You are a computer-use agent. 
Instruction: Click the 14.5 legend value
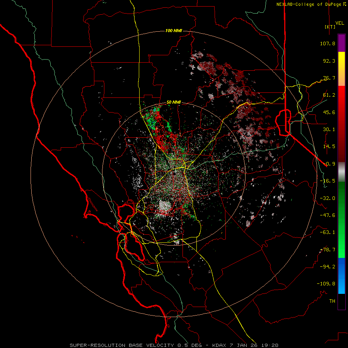pos(329,147)
